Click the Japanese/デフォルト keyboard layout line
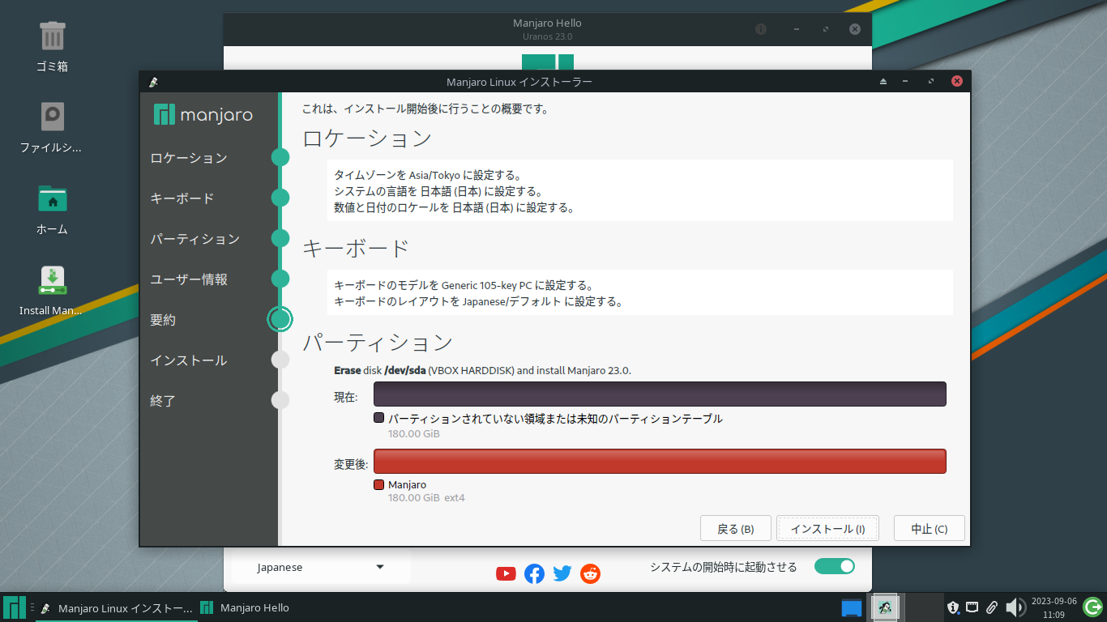Viewport: 1107px width, 622px height. click(479, 301)
